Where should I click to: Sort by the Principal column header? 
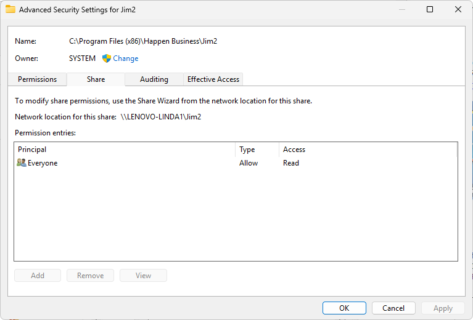[x=123, y=150]
